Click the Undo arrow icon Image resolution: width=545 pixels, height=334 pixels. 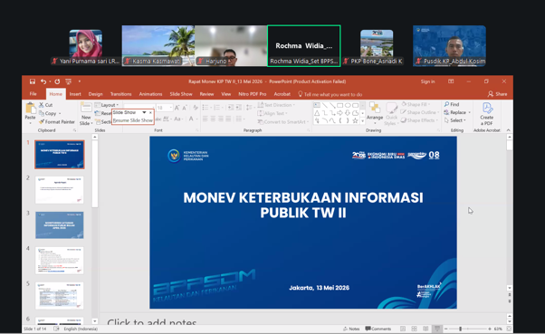[43, 81]
